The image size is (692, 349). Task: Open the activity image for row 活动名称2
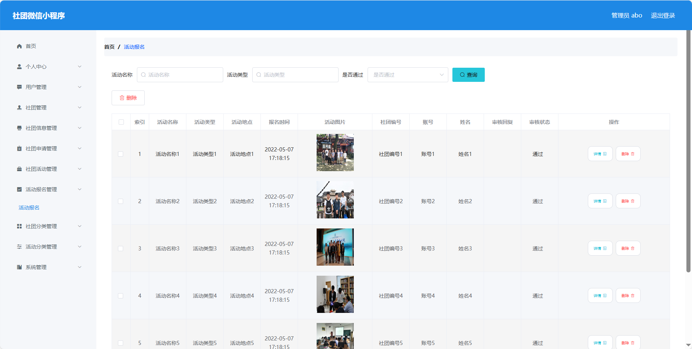click(335, 200)
